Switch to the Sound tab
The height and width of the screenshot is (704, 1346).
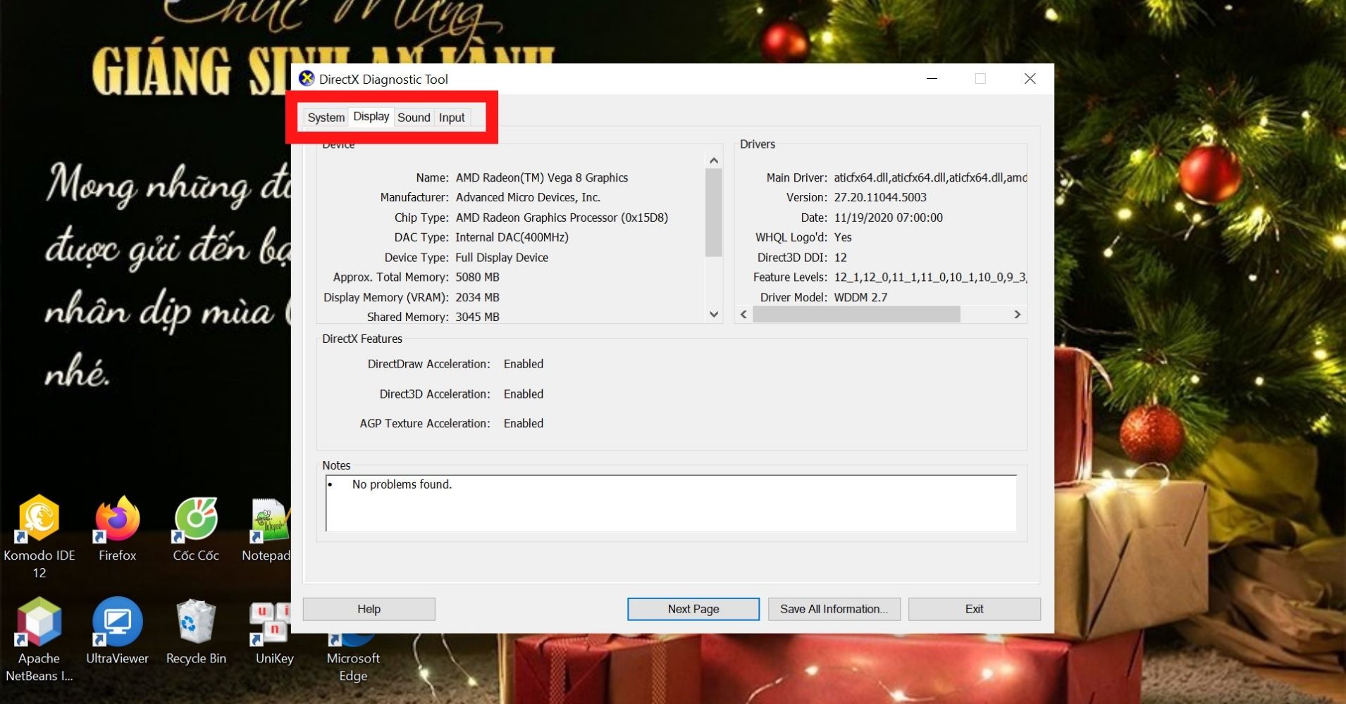pos(414,118)
